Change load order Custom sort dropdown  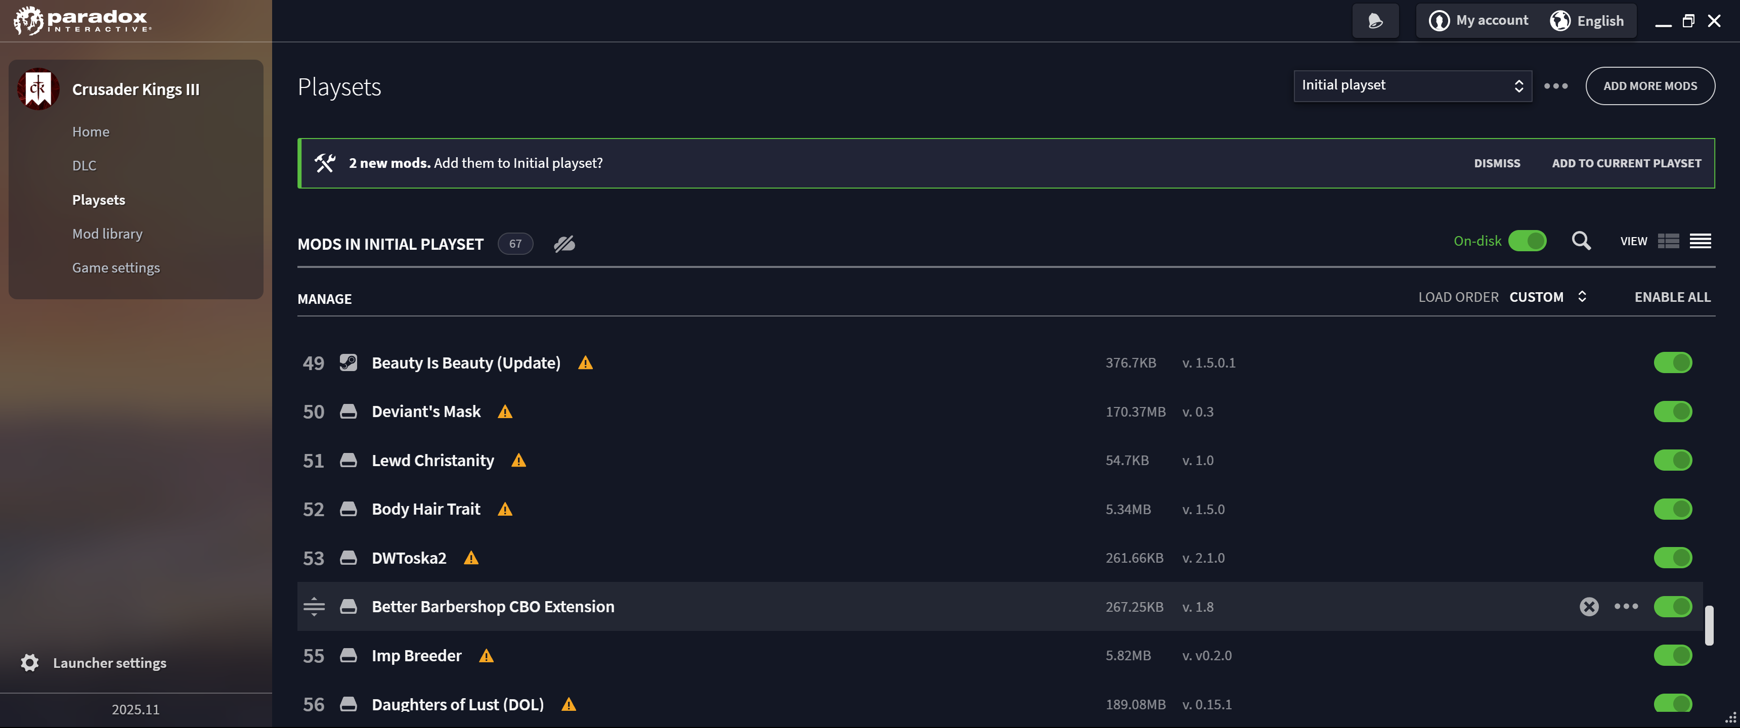point(1547,297)
